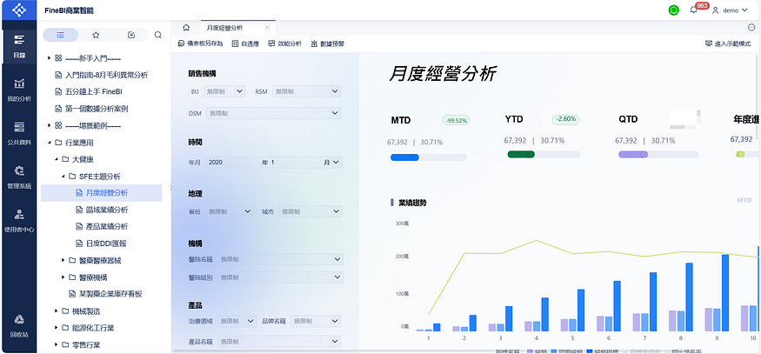Click the directory search magnifier icon

[157, 35]
